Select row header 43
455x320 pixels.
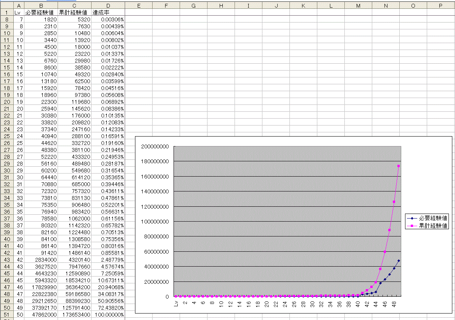pos(6,260)
